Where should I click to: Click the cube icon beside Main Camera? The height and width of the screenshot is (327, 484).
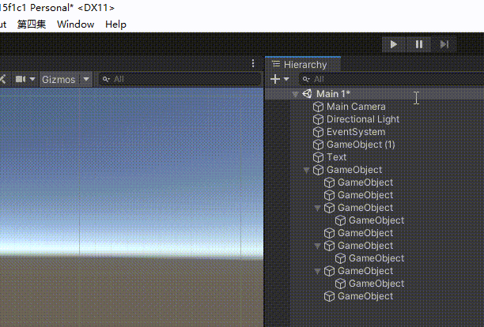318,107
